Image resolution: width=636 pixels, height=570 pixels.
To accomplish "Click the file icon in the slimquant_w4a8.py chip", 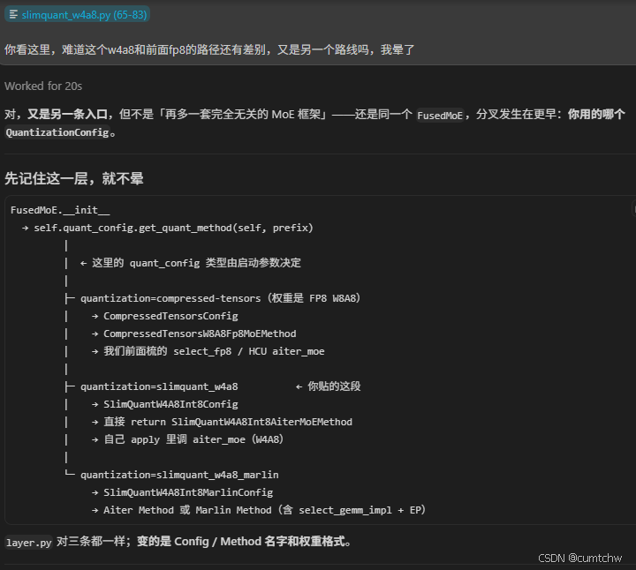I will click(x=13, y=15).
